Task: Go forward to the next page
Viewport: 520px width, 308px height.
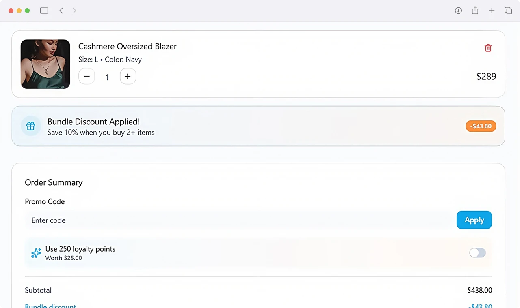Action: tap(74, 11)
